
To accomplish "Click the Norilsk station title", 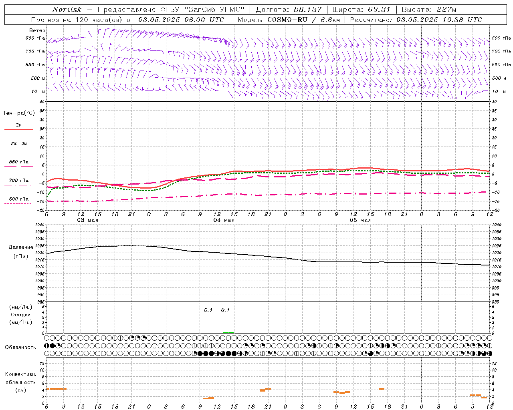I will pos(67,10).
